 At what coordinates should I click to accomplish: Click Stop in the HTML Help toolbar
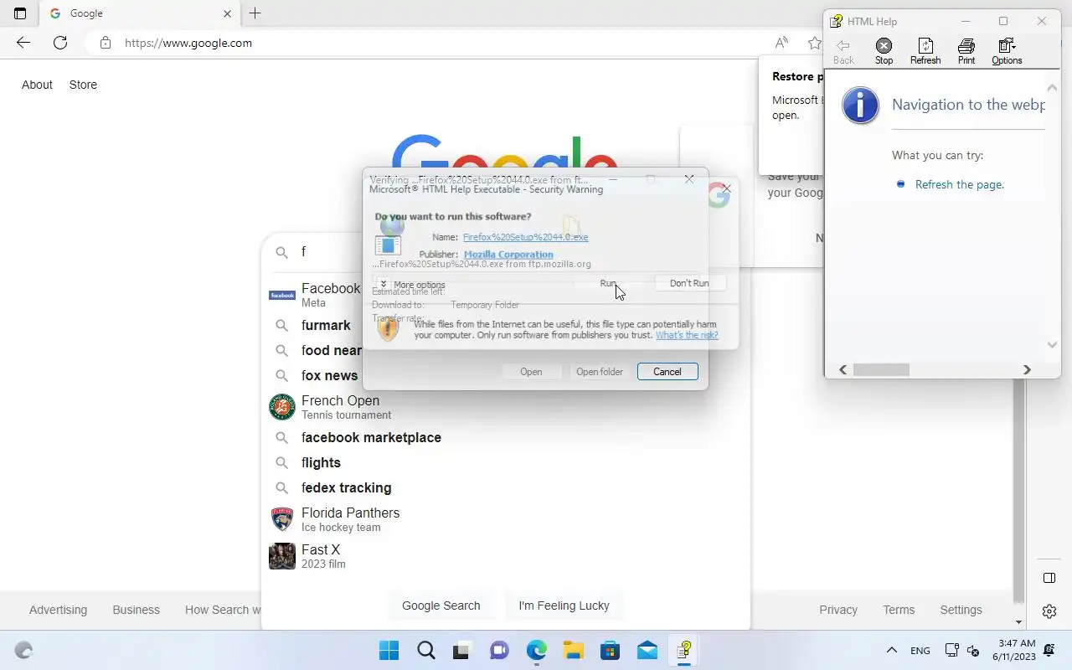coord(884,51)
